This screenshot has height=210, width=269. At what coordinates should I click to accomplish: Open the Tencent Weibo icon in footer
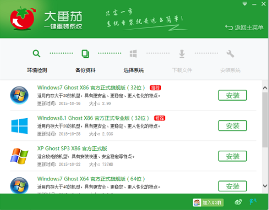(x=253, y=202)
